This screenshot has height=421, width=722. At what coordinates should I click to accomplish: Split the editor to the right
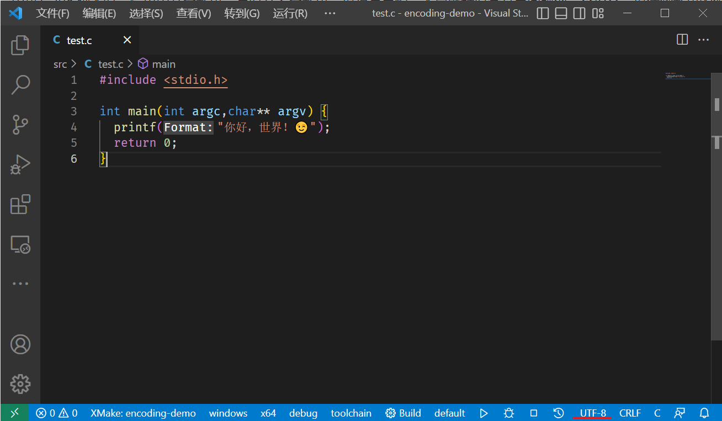(682, 40)
